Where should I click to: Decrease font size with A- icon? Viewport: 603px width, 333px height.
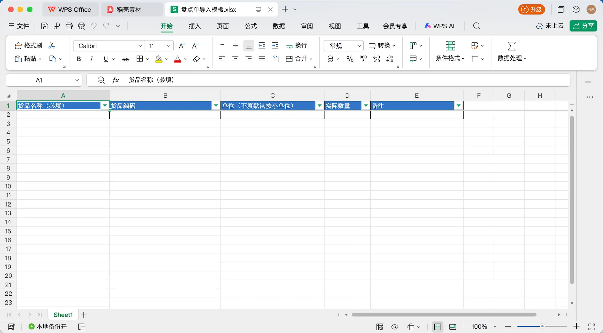(195, 46)
